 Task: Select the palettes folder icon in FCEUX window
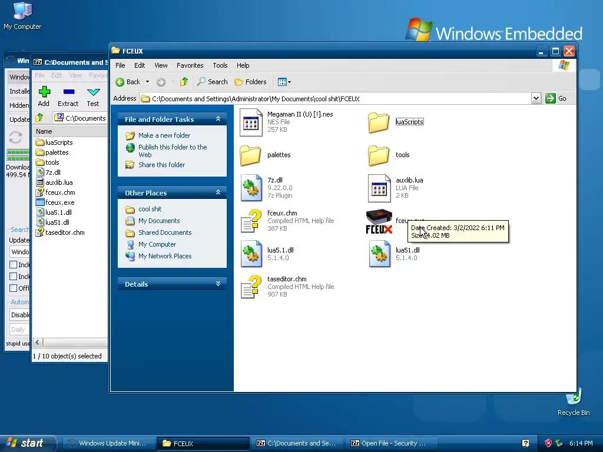(250, 155)
